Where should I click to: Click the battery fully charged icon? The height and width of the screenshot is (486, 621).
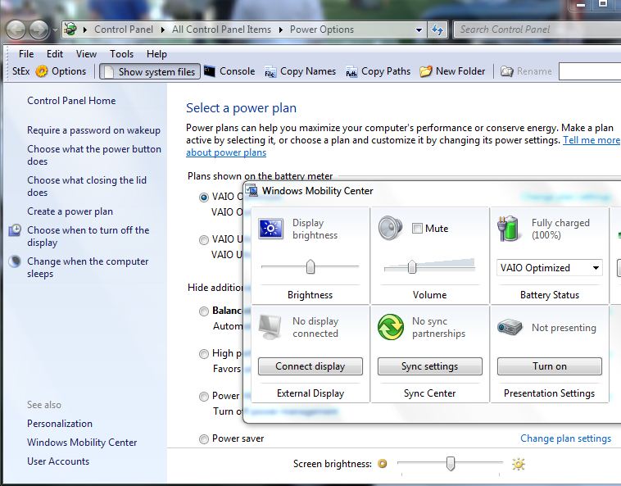tap(508, 229)
